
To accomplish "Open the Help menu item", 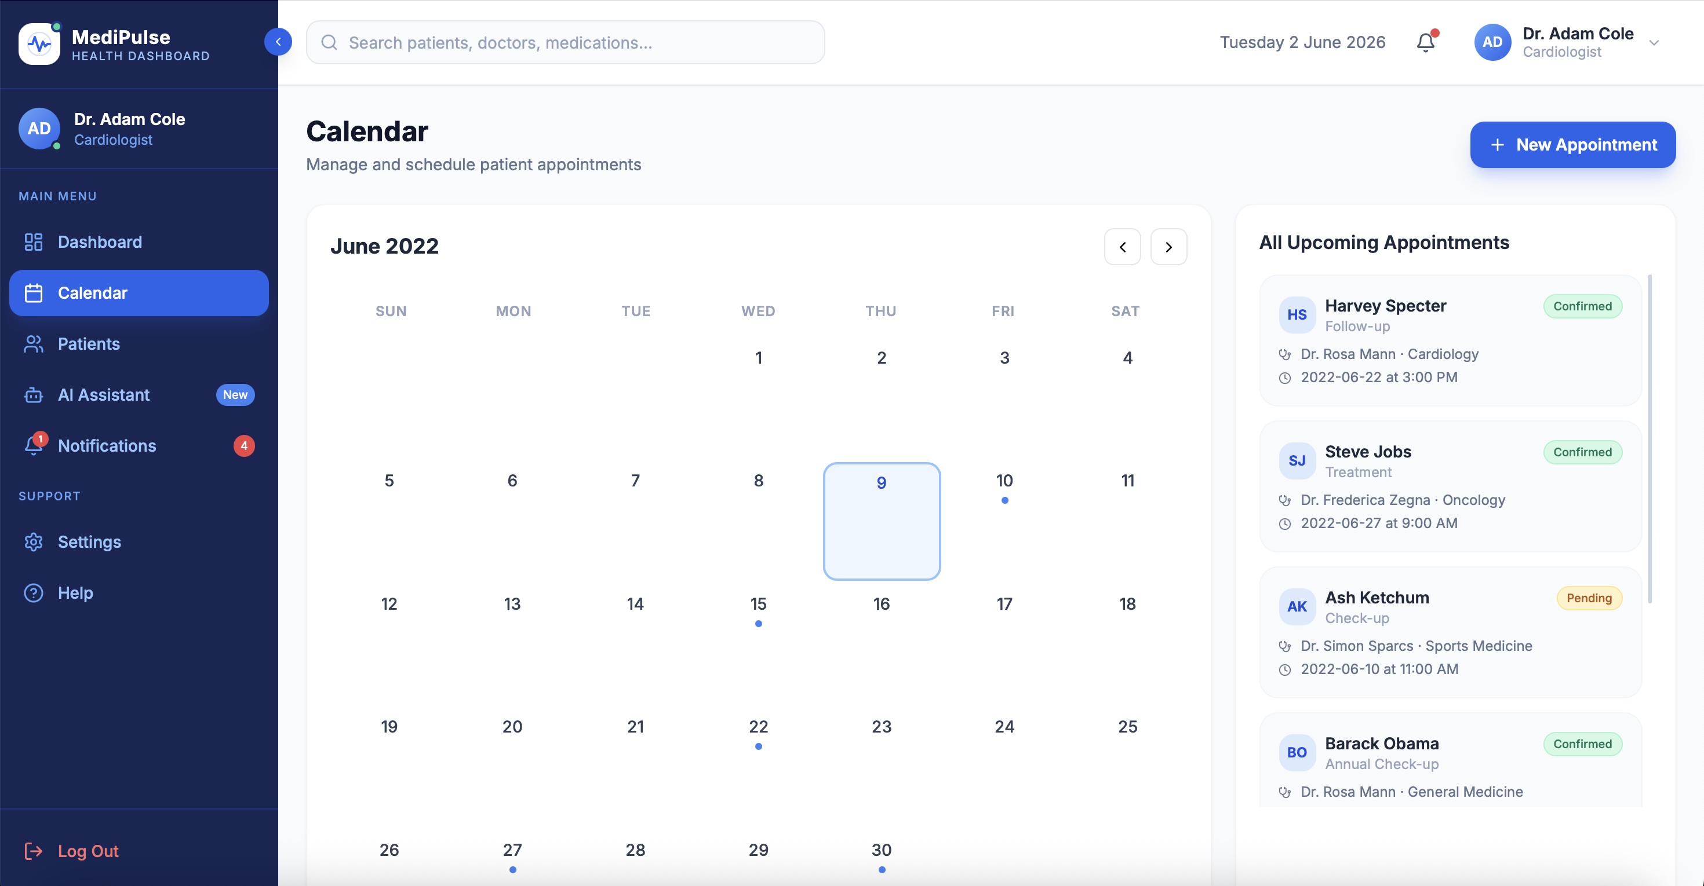I will (x=139, y=592).
